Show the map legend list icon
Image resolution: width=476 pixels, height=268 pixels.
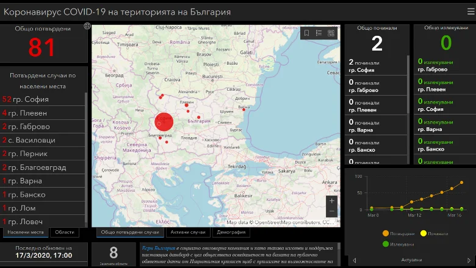(319, 33)
